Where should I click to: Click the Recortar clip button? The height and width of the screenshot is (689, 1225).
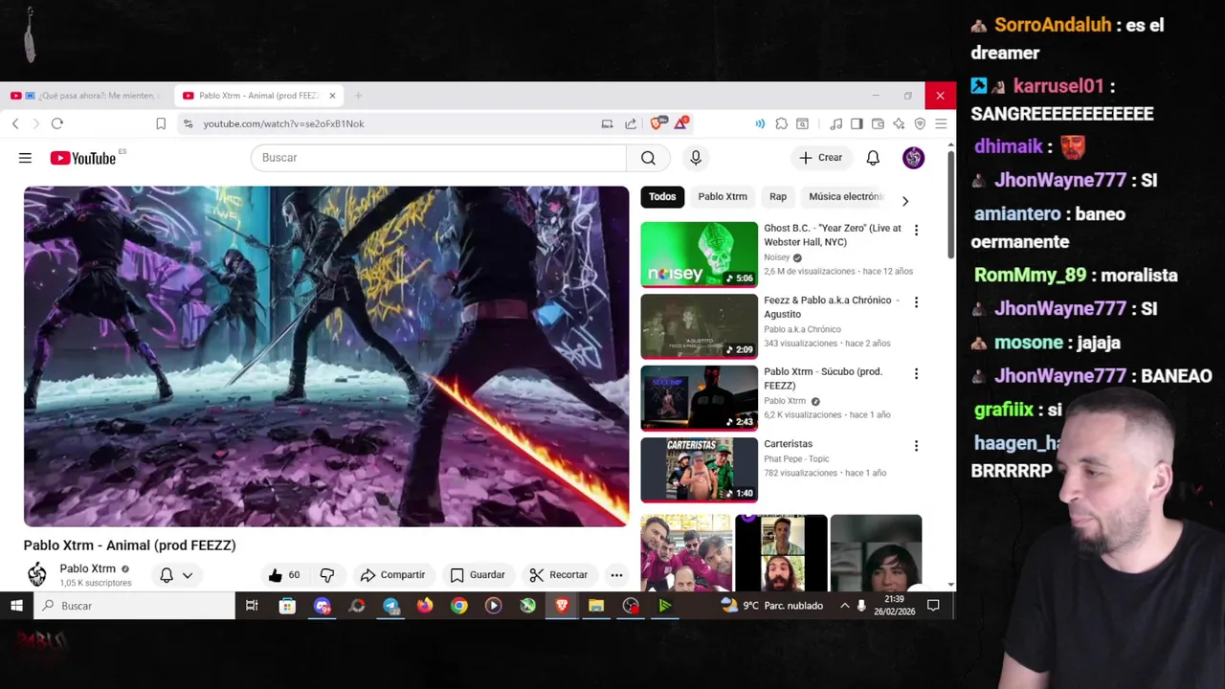tap(559, 575)
